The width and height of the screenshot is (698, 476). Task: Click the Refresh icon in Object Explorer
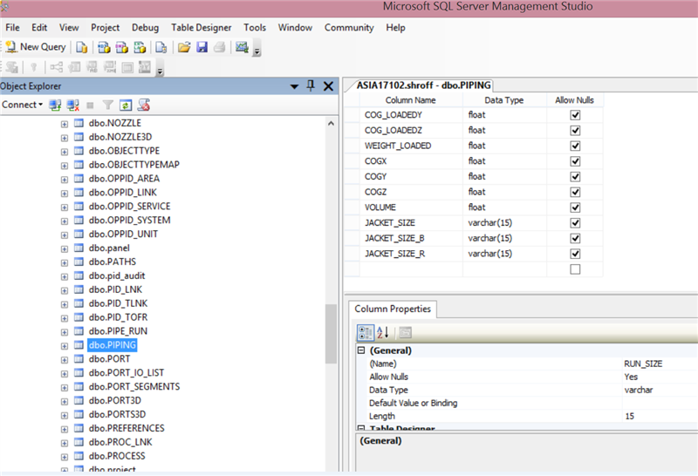click(126, 105)
